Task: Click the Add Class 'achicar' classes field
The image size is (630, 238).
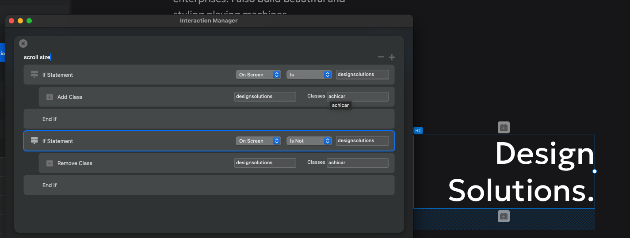Action: (357, 96)
